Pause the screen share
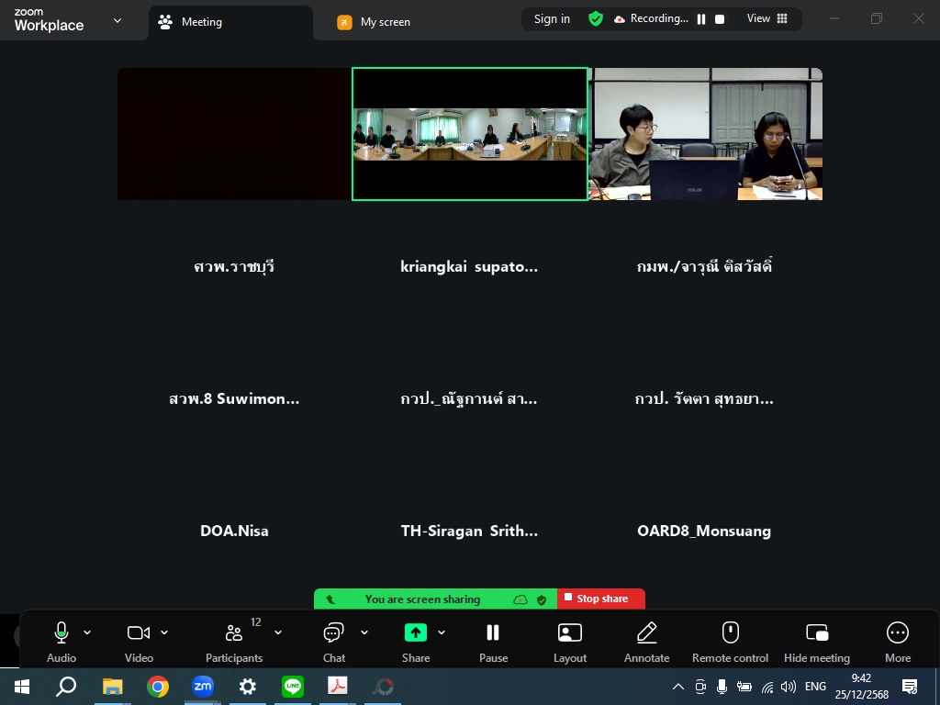 tap(493, 633)
